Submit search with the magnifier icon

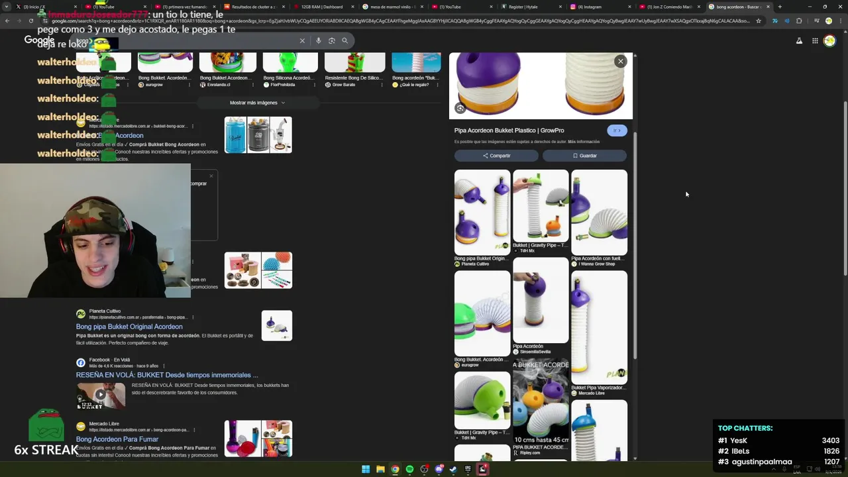(344, 40)
